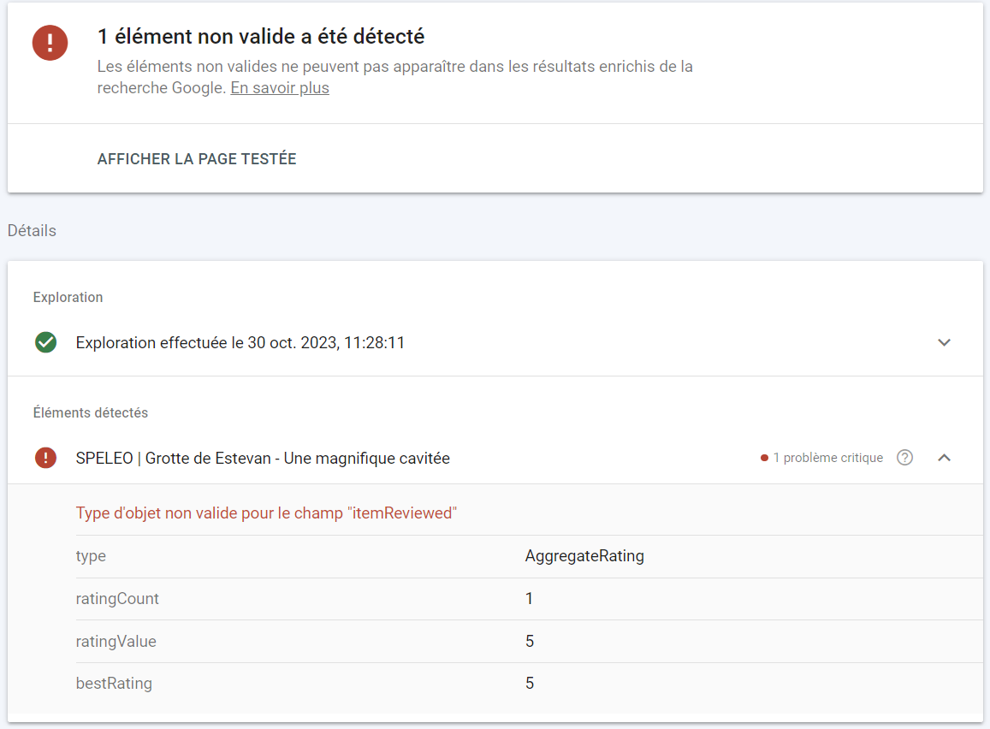The width and height of the screenshot is (990, 729).
Task: Open the "En savoir plus" link
Action: coord(280,88)
